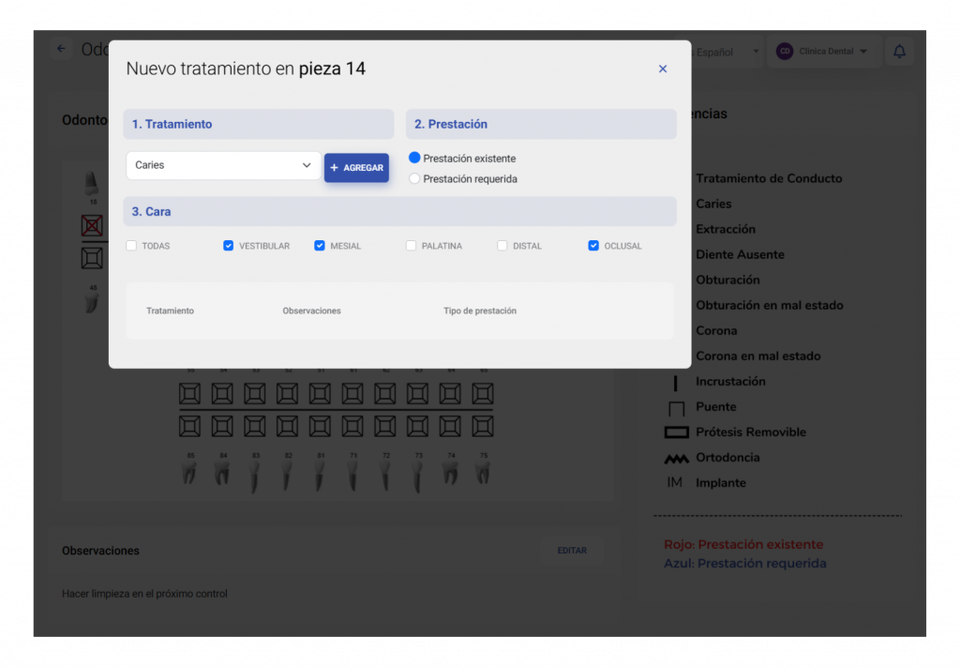Click the tooth 83 image
Image resolution: width=960 pixels, height=667 pixels.
tap(255, 477)
